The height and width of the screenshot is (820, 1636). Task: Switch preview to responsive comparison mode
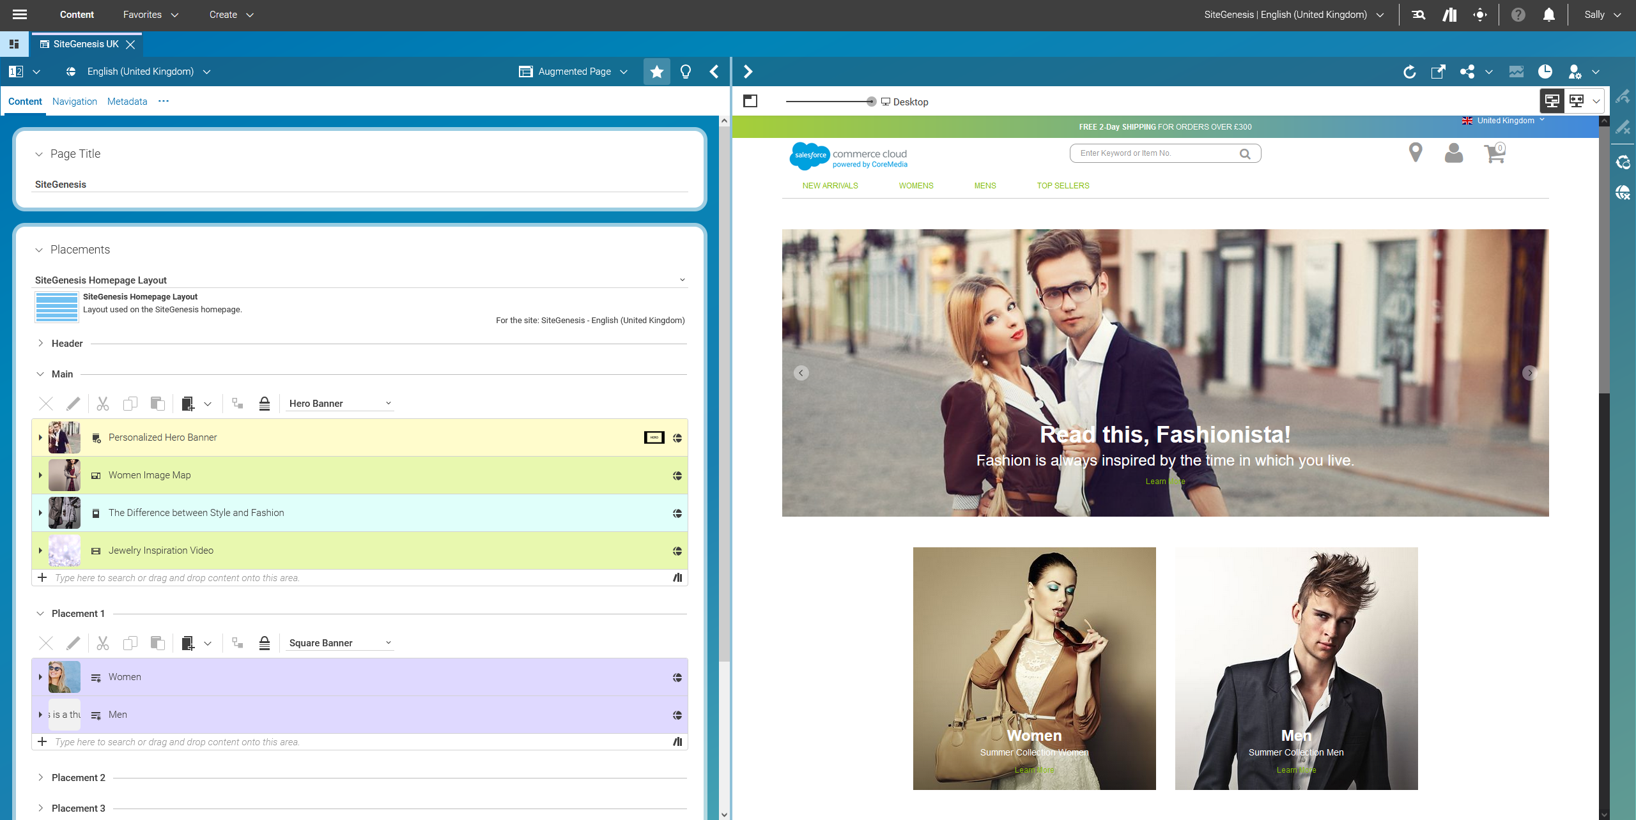[1577, 100]
